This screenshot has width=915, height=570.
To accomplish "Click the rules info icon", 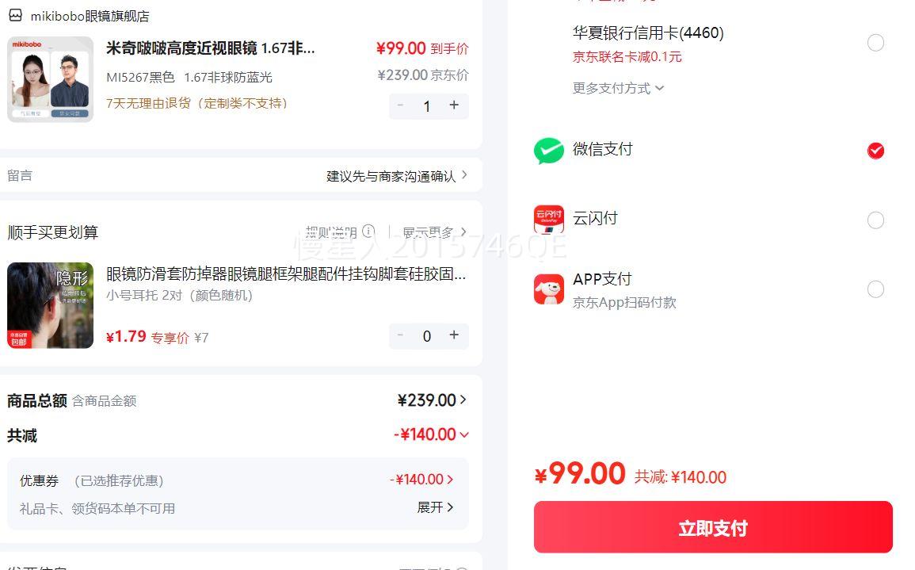I will [x=368, y=231].
